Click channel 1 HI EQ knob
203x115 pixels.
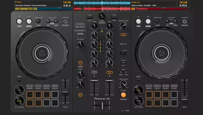tap(94, 35)
